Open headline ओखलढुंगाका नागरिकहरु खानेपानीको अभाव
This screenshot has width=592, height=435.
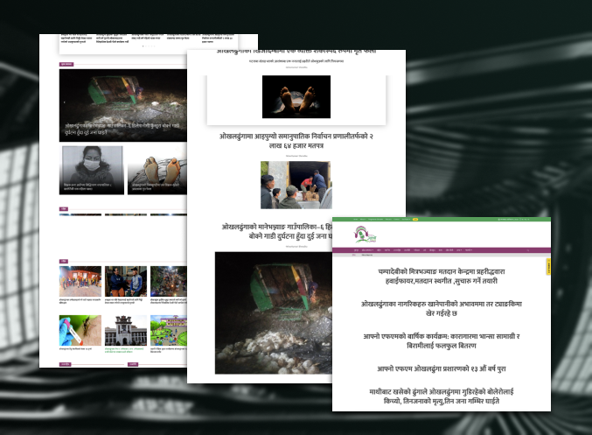click(441, 308)
